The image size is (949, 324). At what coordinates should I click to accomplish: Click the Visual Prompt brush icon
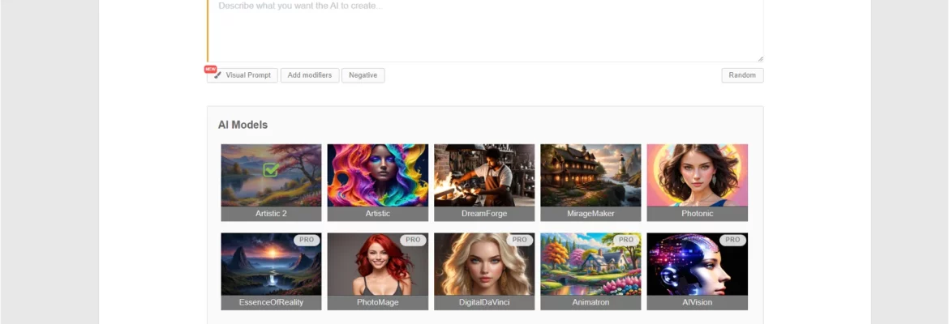coord(217,75)
